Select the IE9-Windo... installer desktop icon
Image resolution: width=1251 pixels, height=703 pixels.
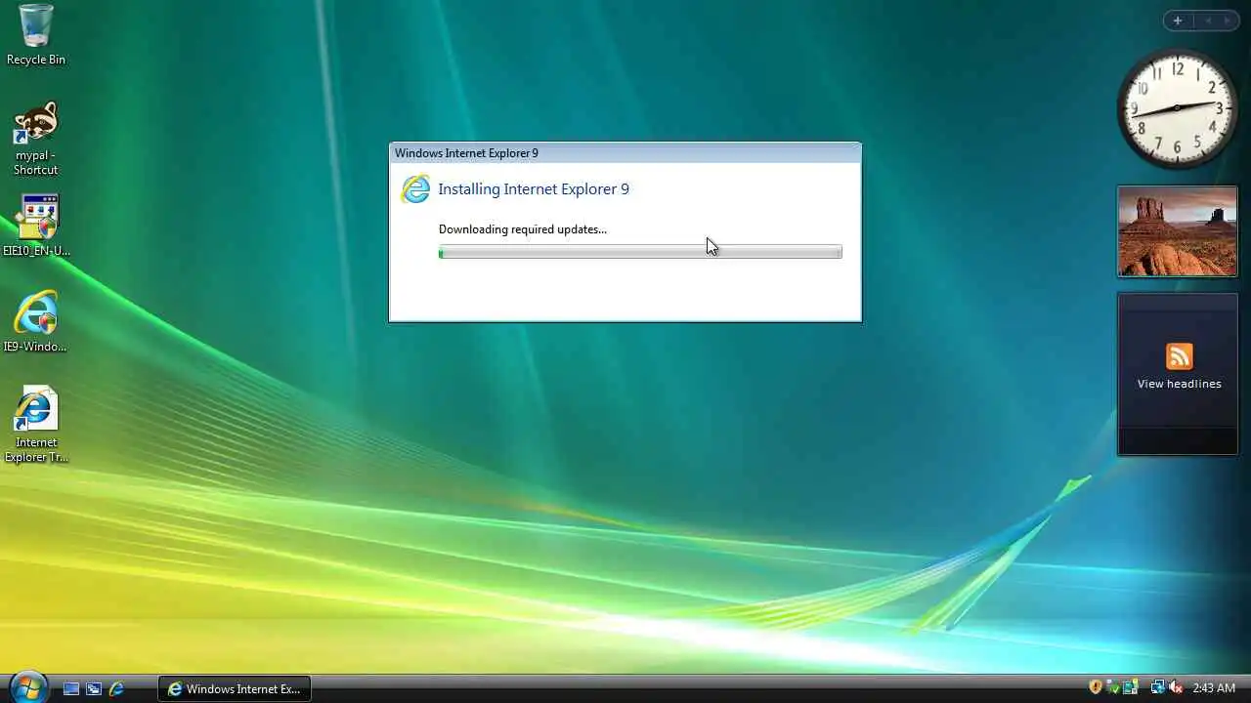pos(35,321)
